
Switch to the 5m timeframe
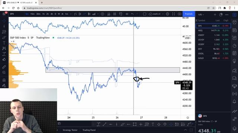pyautogui.click(x=27, y=14)
